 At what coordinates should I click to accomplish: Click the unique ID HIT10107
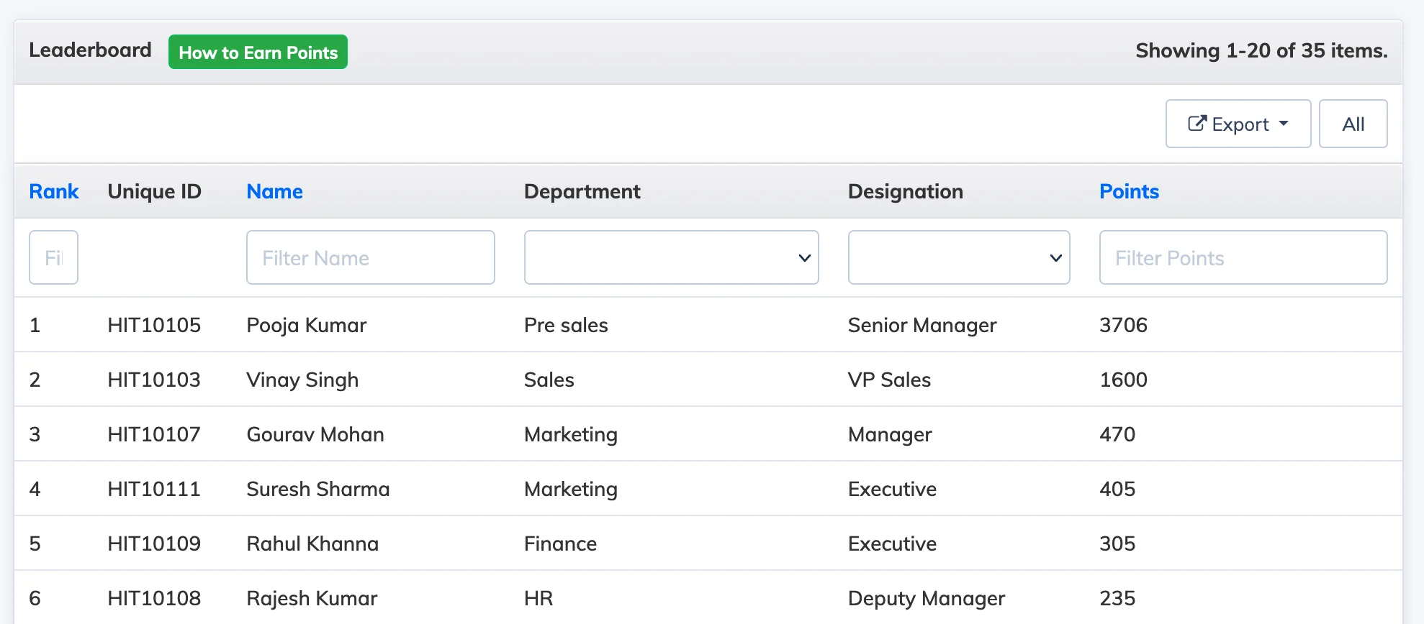[154, 434]
